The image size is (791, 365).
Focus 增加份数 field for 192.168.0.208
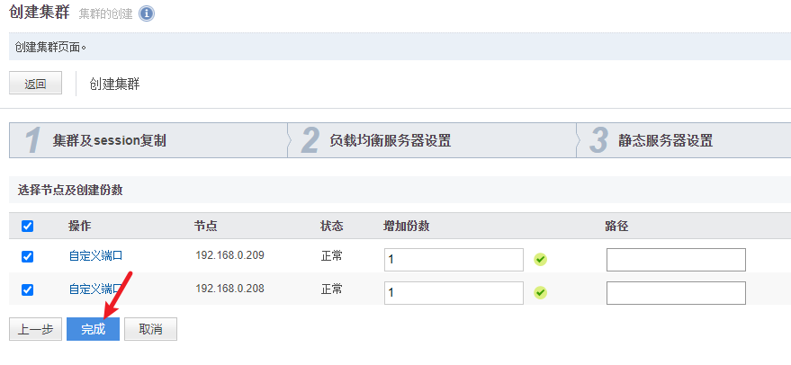pos(454,293)
